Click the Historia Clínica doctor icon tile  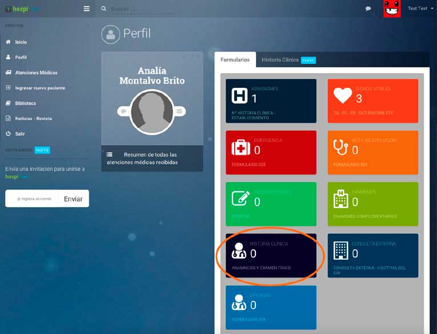tap(239, 251)
